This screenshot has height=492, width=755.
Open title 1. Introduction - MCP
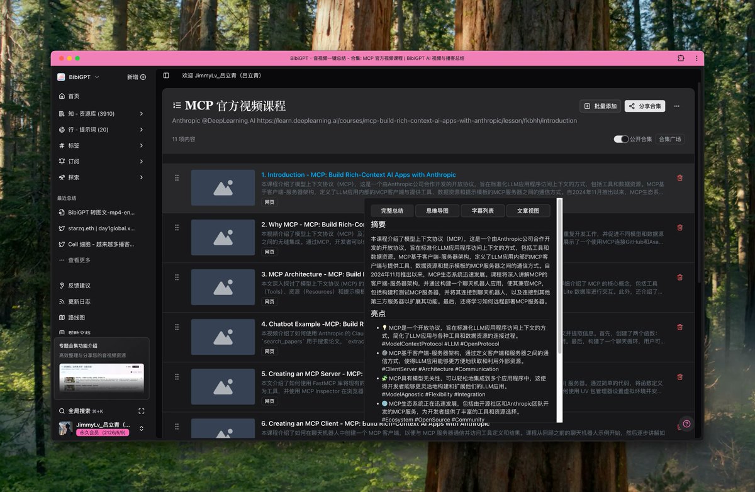(359, 175)
